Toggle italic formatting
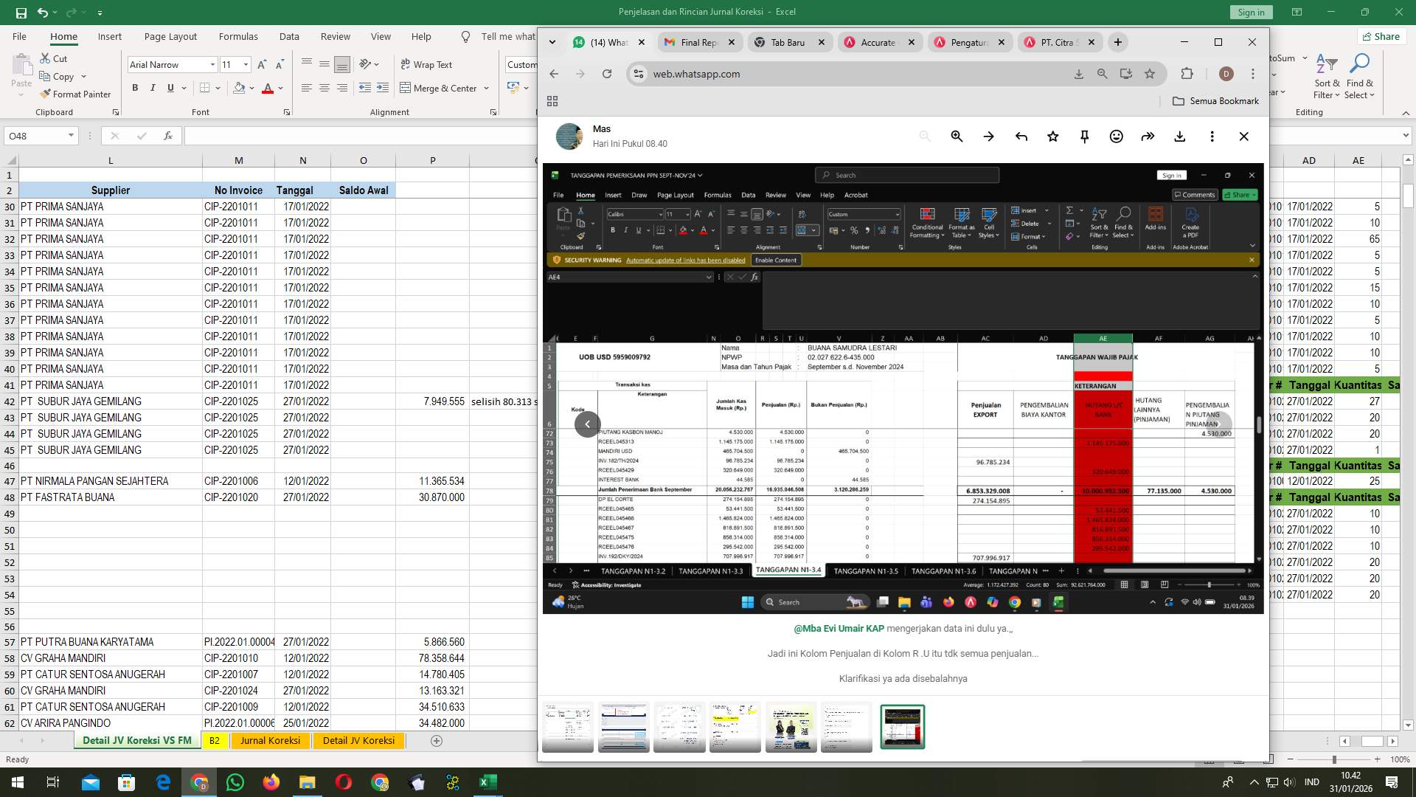The image size is (1416, 797). tap(153, 88)
